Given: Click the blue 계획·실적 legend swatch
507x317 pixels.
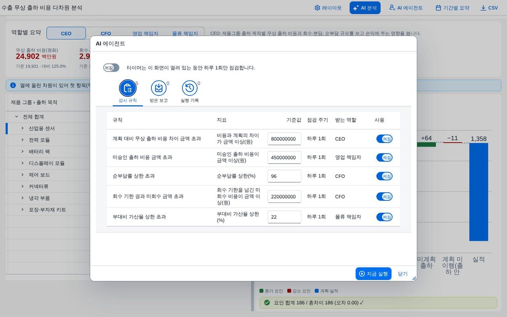Looking at the screenshot, I should coord(317,291).
